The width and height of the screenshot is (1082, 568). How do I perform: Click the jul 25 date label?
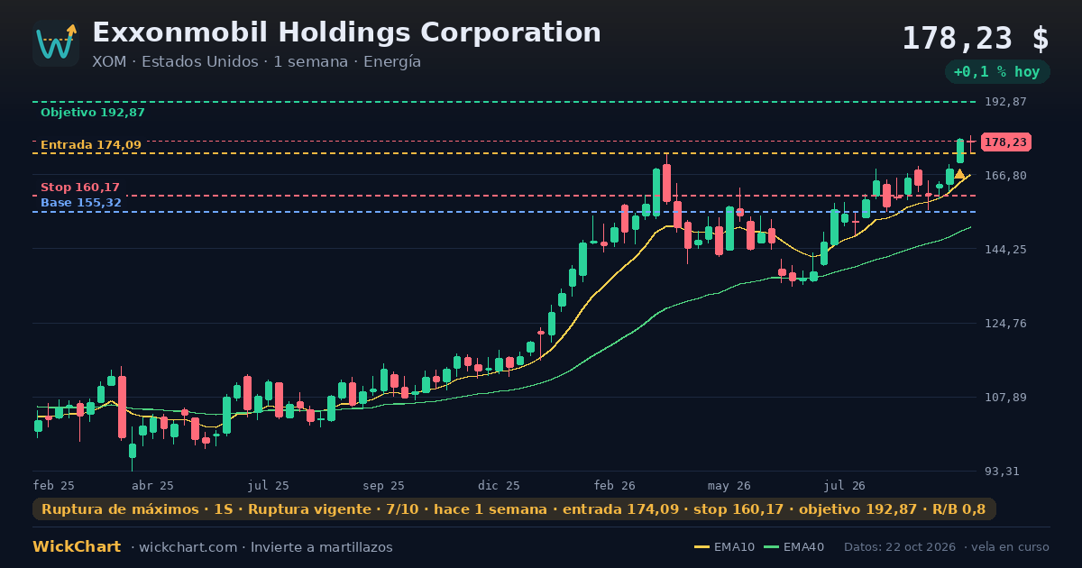click(x=270, y=485)
